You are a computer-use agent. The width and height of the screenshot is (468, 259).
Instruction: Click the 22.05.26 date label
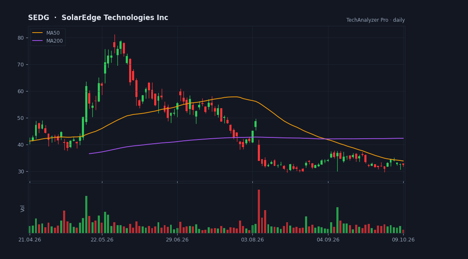[x=102, y=240]
